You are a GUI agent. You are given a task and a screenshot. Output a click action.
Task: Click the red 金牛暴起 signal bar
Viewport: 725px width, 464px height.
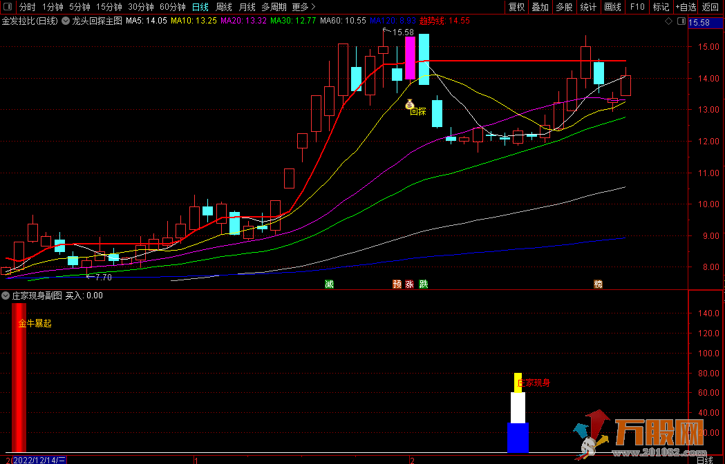click(x=19, y=377)
